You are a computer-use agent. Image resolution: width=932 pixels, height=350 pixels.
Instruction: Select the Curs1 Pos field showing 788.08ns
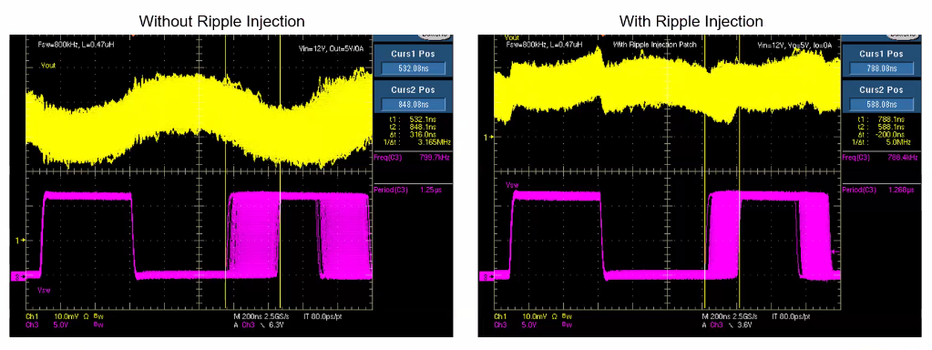pos(881,68)
